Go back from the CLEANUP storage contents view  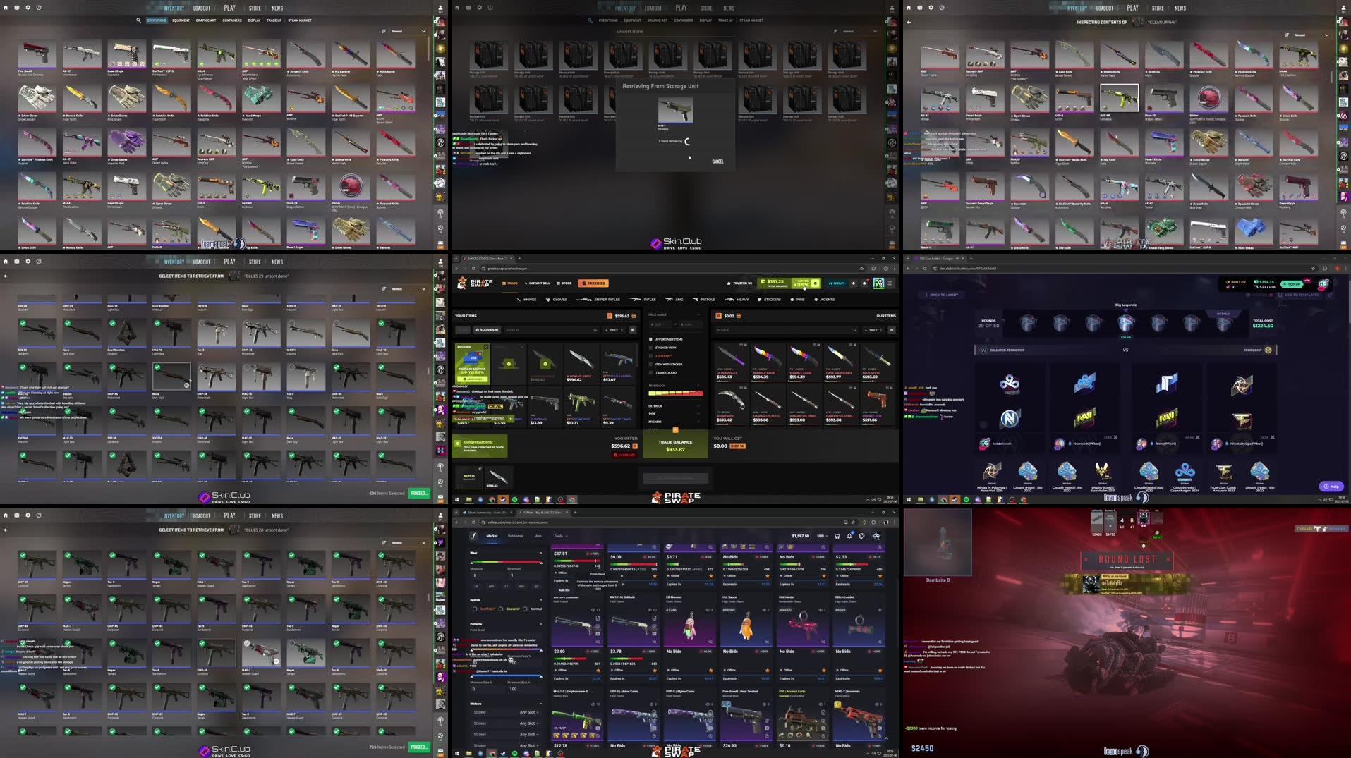coord(909,22)
